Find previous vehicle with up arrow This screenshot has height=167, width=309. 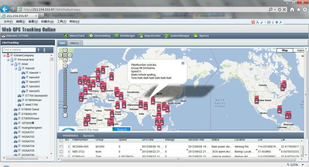point(44,50)
